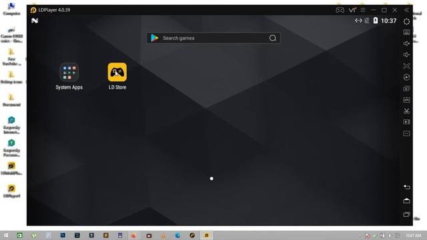This screenshot has width=427, height=240.
Task: Click the volume up icon in sidebar
Action: coord(406,43)
